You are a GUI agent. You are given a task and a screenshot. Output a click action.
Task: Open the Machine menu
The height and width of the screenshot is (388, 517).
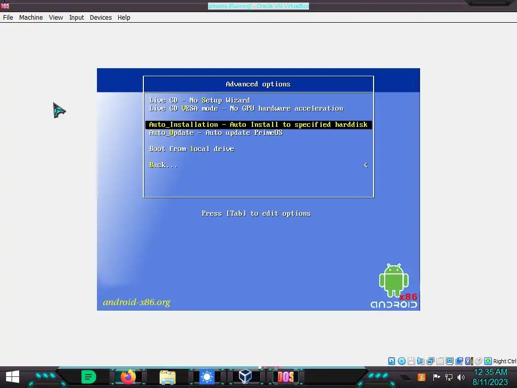click(x=31, y=18)
